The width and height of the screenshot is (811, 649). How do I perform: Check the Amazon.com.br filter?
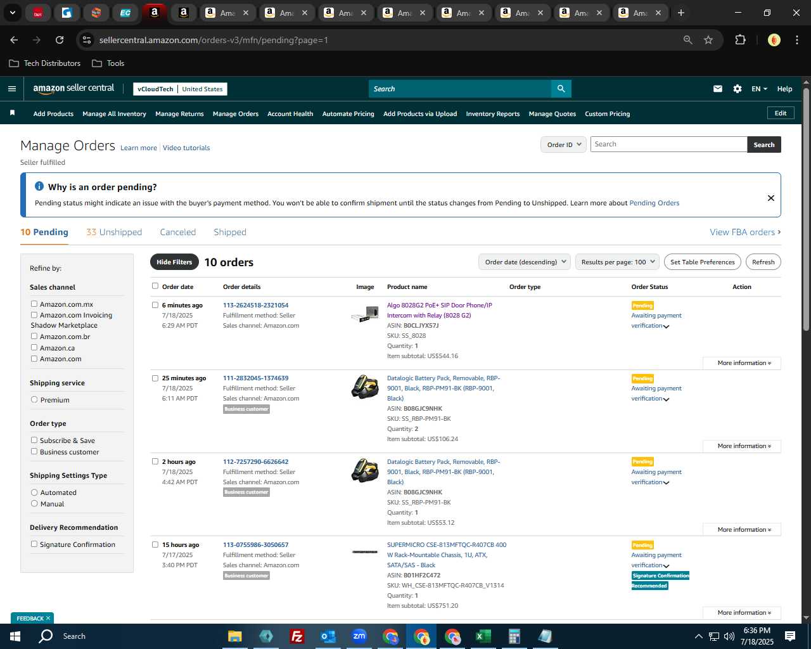click(34, 336)
